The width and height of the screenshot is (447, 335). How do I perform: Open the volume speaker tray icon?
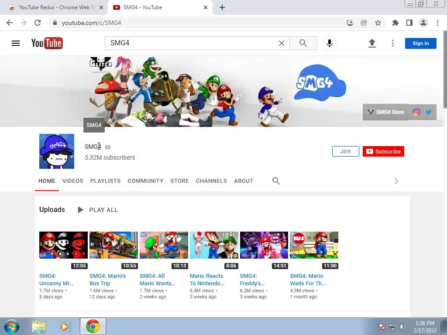point(403,327)
